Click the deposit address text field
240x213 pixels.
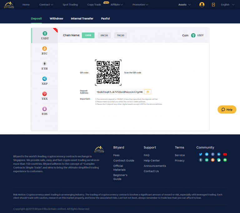[120, 92]
